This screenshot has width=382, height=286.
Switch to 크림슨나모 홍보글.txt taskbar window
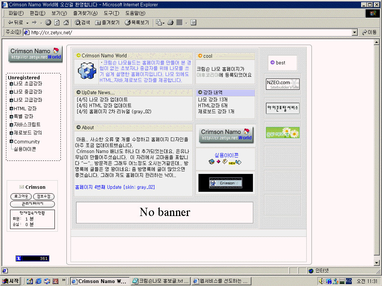point(161,281)
